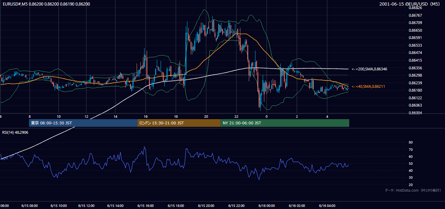Click RSI scale level 60
This screenshot has height=209, width=445.
[x=411, y=156]
